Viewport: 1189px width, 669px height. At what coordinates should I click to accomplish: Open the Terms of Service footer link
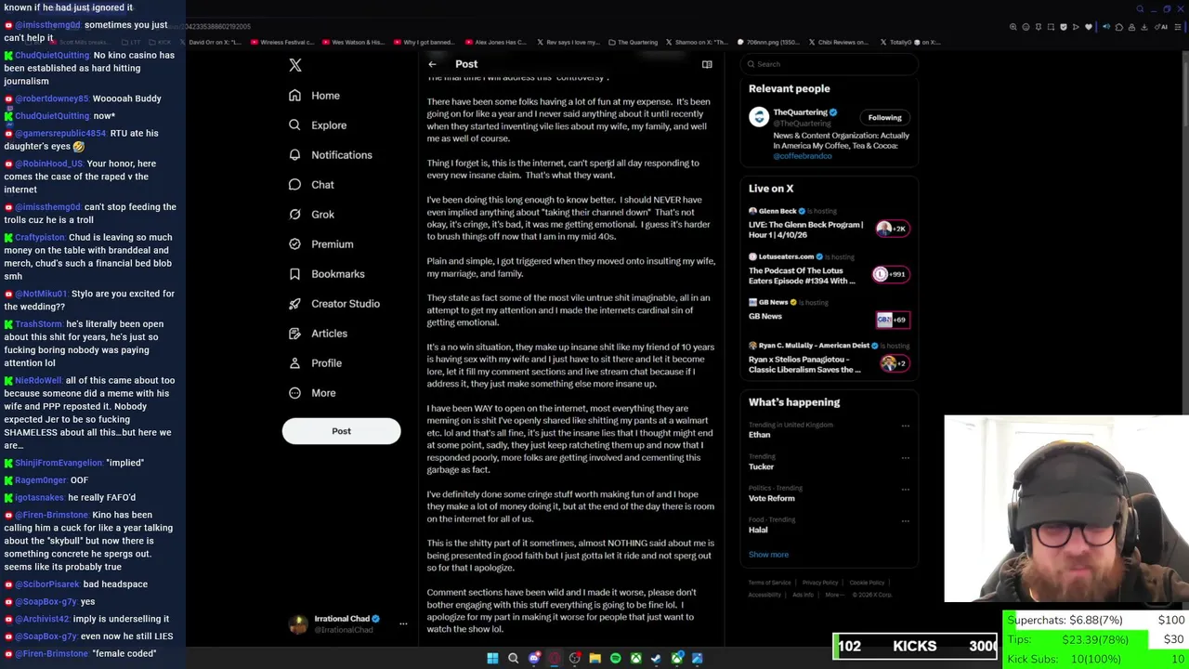coord(769,583)
